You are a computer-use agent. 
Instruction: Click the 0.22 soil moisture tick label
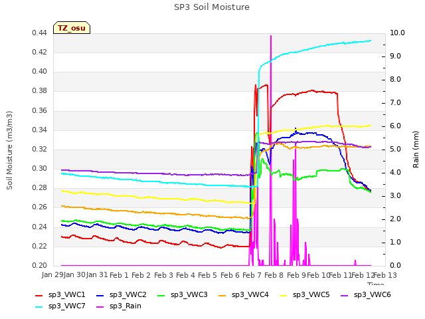click(39, 247)
